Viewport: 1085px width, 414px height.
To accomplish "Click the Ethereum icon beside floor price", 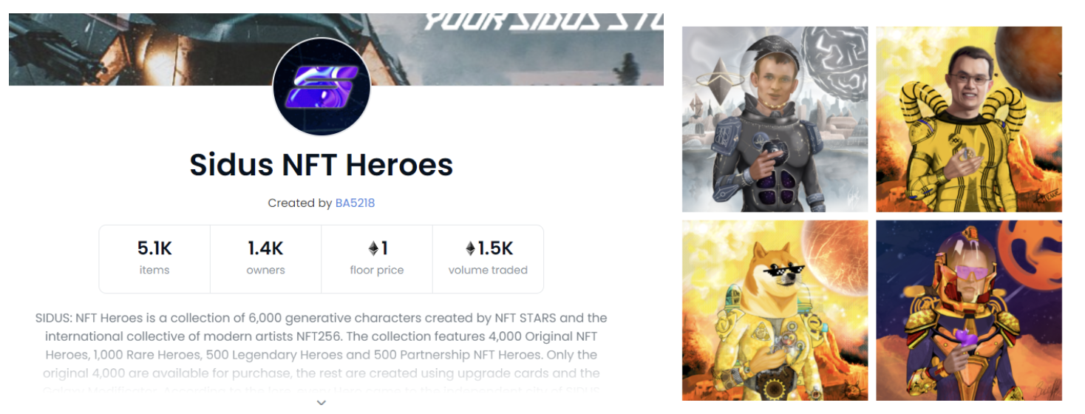I will click(373, 248).
